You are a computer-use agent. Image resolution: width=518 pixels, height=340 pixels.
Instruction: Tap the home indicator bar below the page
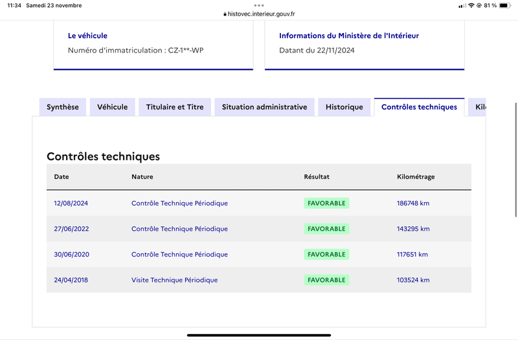coord(259,335)
